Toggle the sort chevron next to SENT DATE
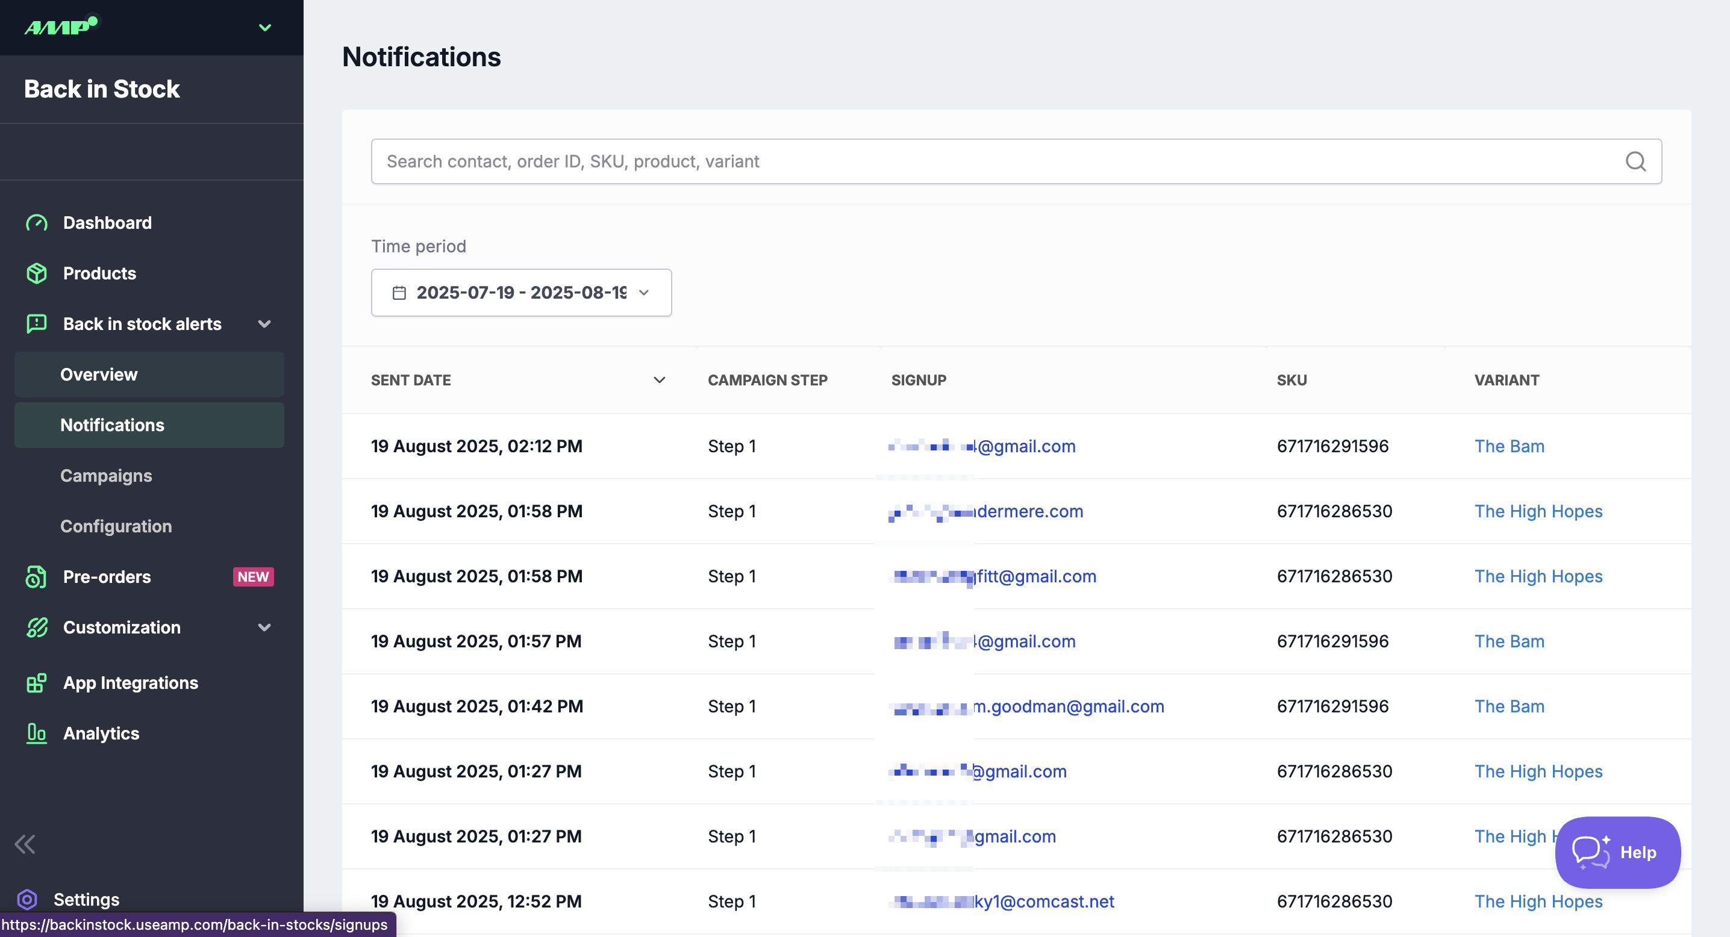 click(660, 380)
